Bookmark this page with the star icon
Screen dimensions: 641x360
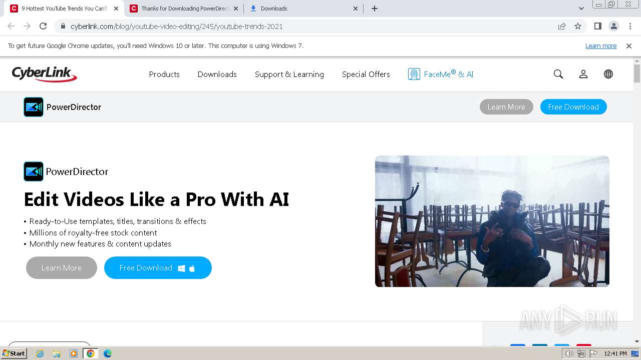pyautogui.click(x=578, y=26)
